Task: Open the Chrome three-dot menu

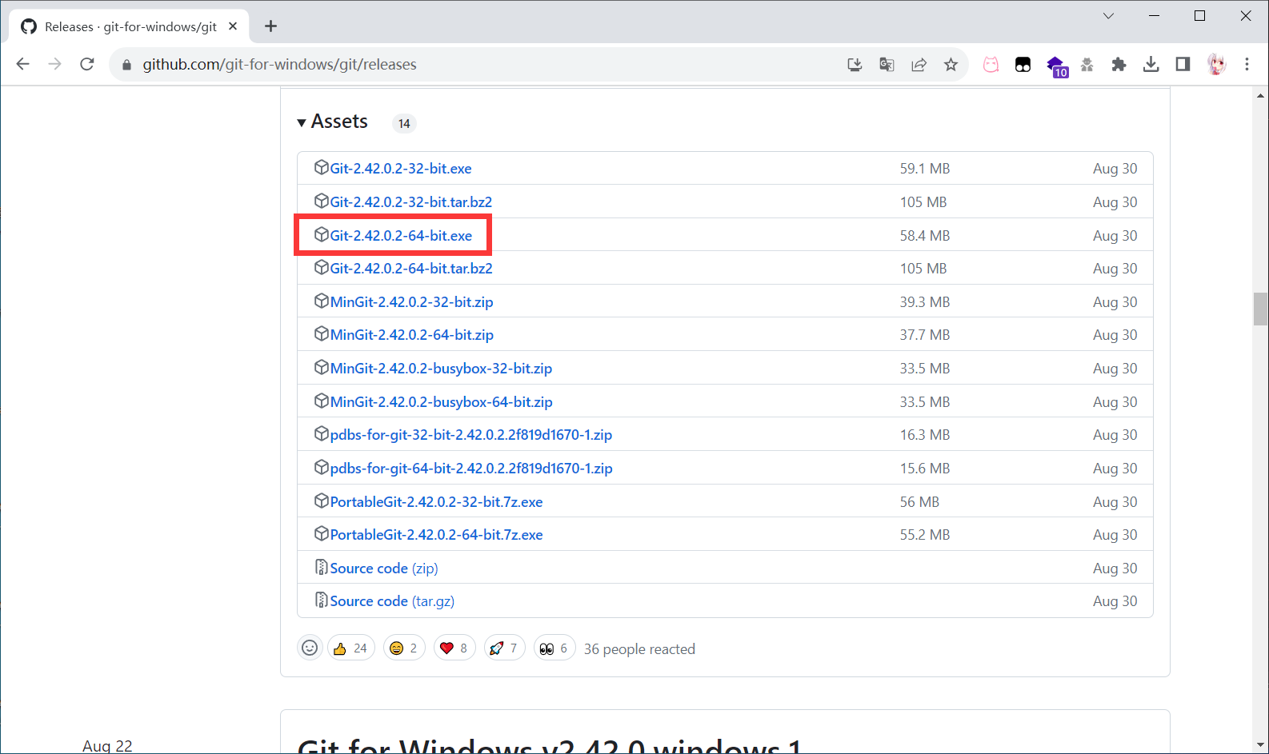Action: (x=1247, y=65)
